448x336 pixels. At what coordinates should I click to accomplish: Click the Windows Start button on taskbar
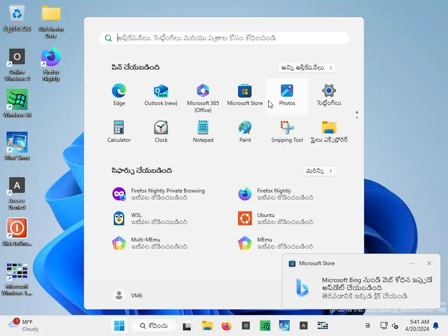119,325
